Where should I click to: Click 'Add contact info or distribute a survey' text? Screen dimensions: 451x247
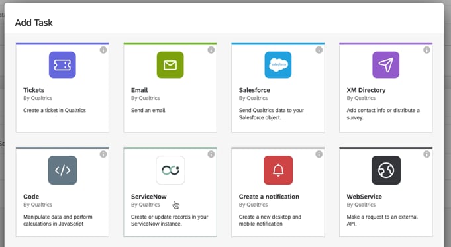383,114
